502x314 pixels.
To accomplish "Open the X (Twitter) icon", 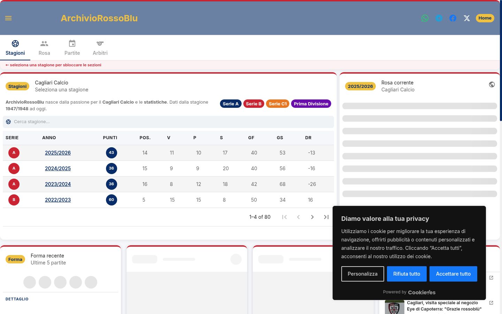I will 467,18.
